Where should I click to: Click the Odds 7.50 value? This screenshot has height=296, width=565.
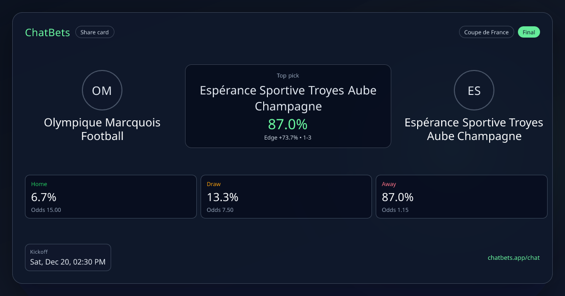tap(220, 210)
